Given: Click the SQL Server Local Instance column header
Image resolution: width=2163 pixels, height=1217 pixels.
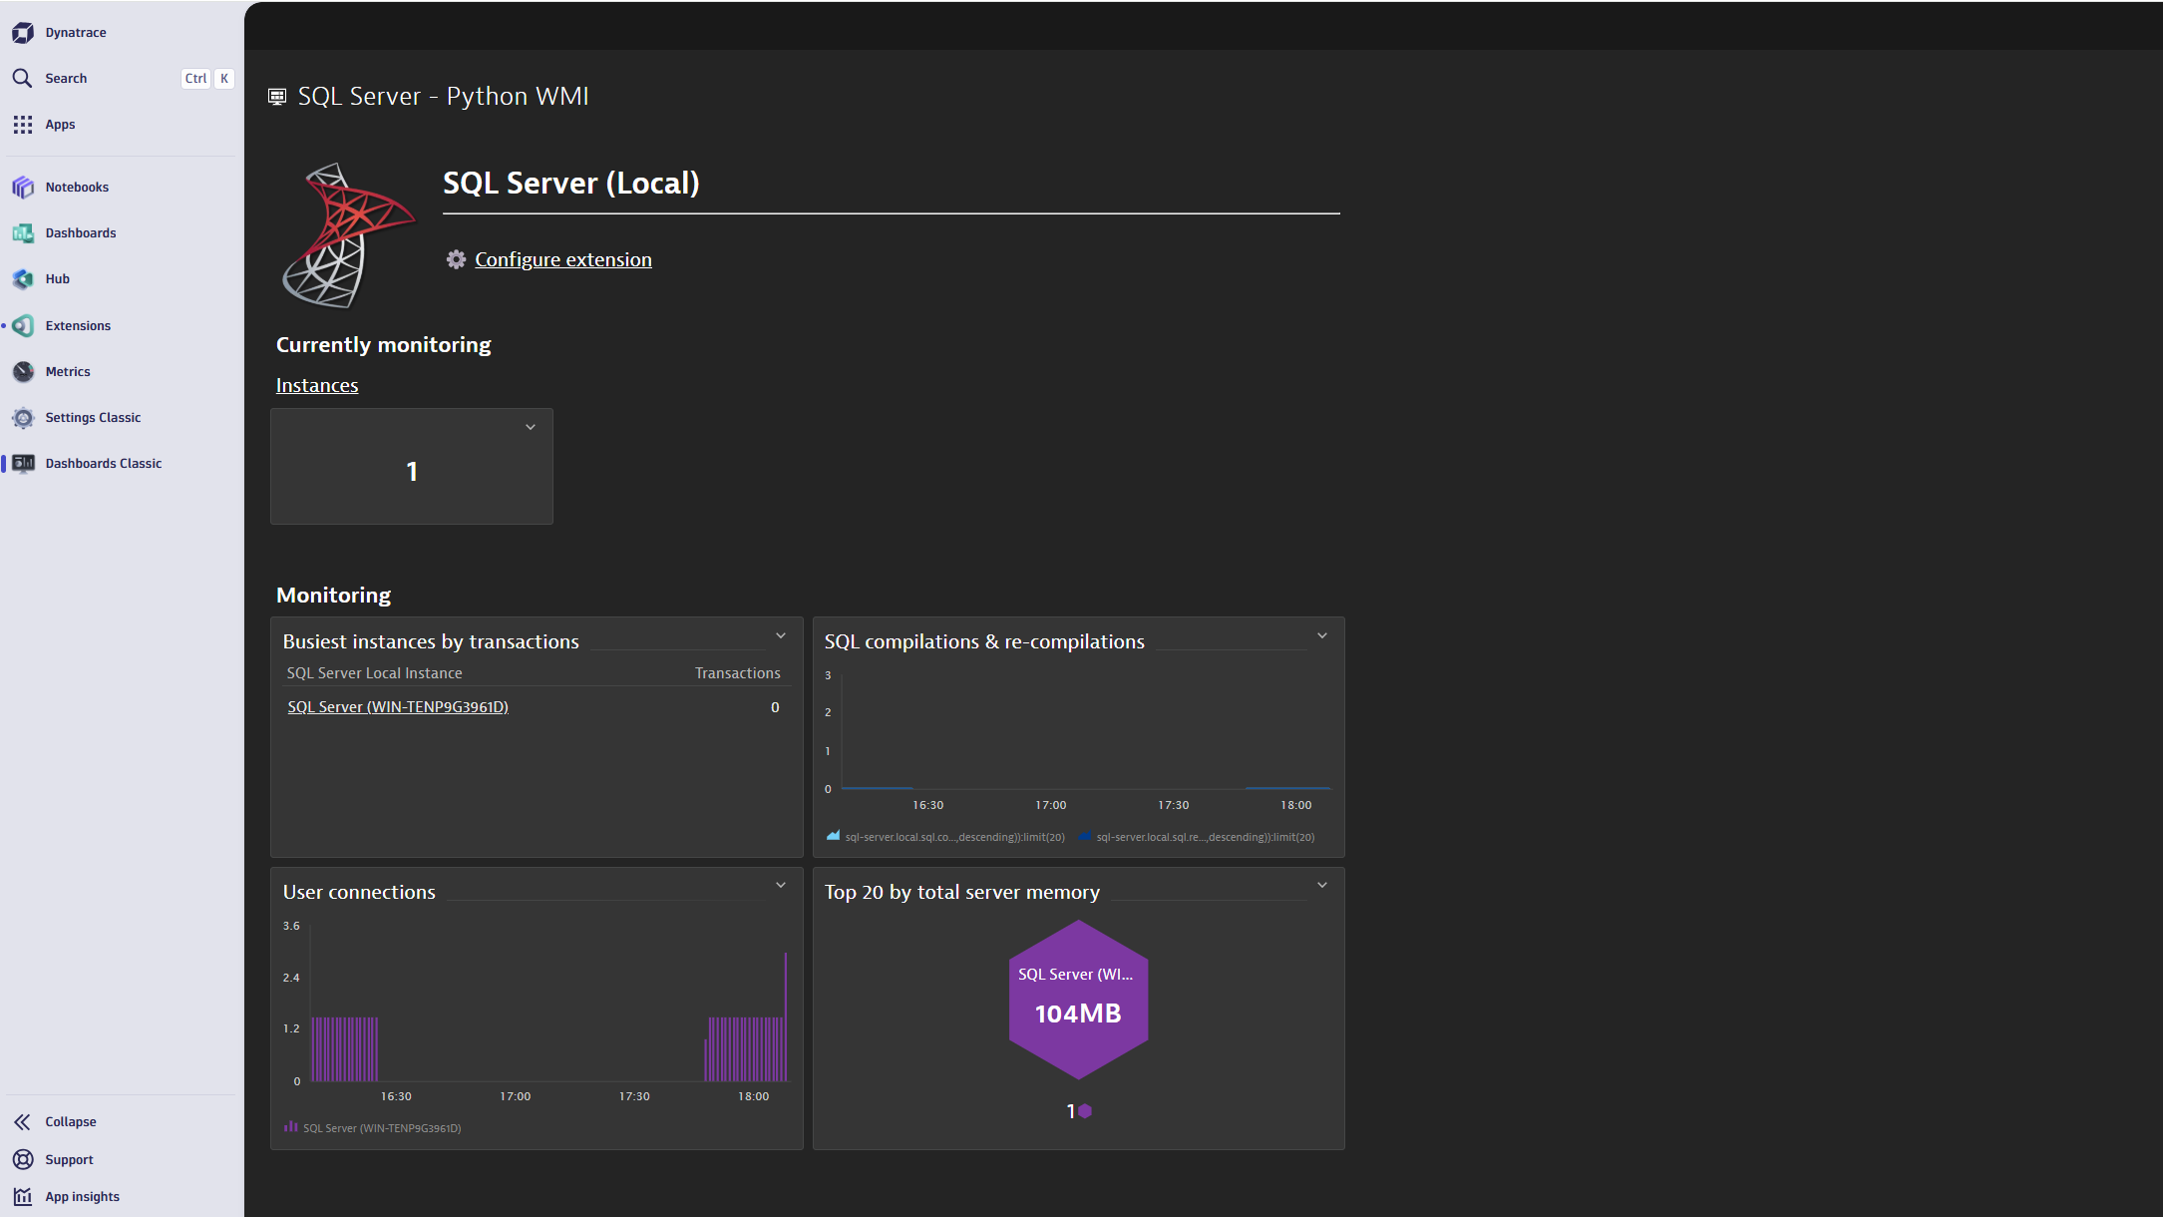Looking at the screenshot, I should pyautogui.click(x=375, y=673).
